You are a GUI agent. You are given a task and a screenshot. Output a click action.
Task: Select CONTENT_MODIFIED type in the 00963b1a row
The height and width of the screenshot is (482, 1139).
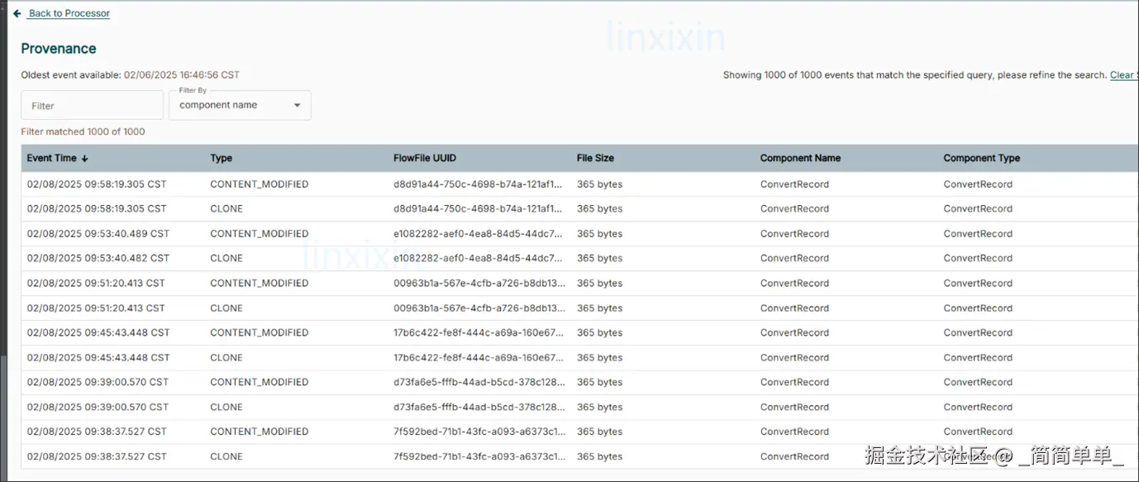[x=259, y=283]
